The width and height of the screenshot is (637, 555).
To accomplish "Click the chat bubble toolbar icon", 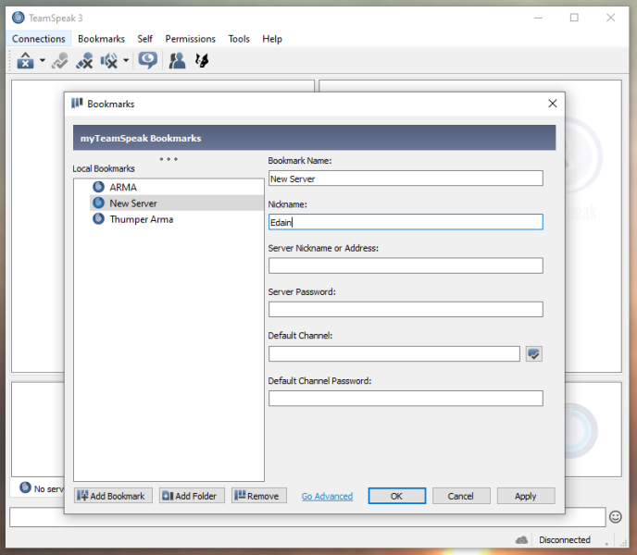I will pyautogui.click(x=146, y=61).
